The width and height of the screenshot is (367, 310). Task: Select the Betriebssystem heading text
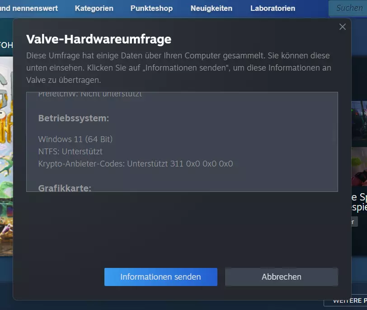tap(74, 118)
